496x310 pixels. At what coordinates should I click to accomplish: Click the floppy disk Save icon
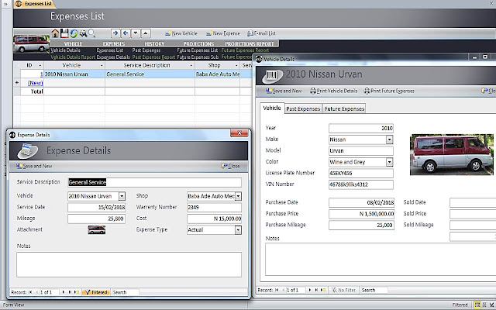point(64,33)
